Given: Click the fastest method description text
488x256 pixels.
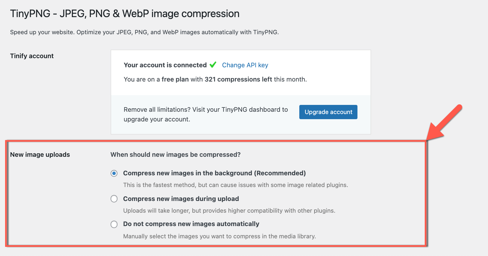Looking at the screenshot, I should [236, 185].
